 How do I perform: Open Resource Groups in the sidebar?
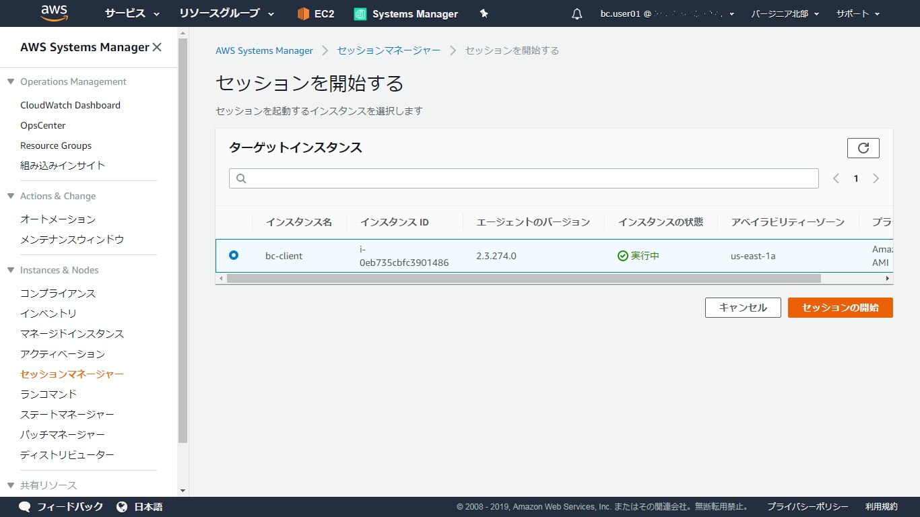(x=56, y=145)
